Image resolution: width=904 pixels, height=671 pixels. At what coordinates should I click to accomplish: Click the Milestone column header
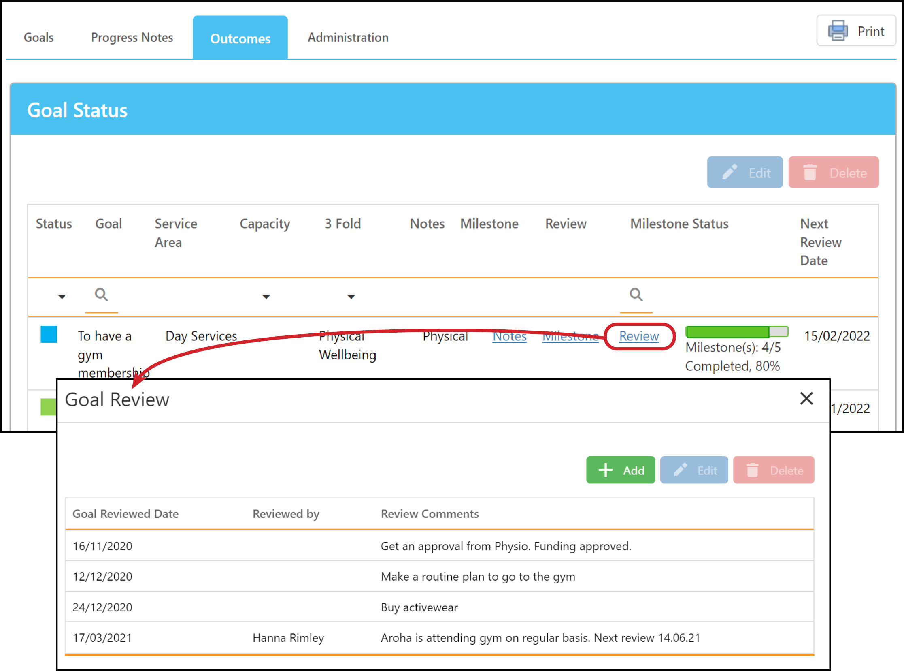click(489, 223)
